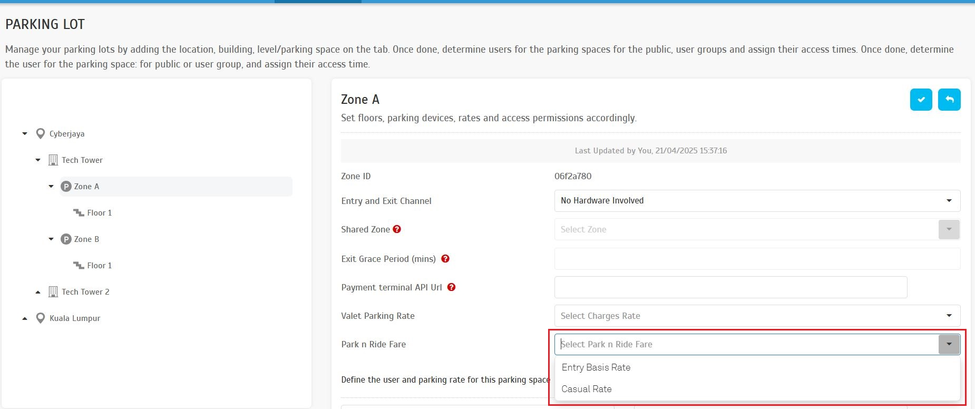Click the Tech Tower 2 building icon
Image resolution: width=975 pixels, height=409 pixels.
pyautogui.click(x=53, y=292)
